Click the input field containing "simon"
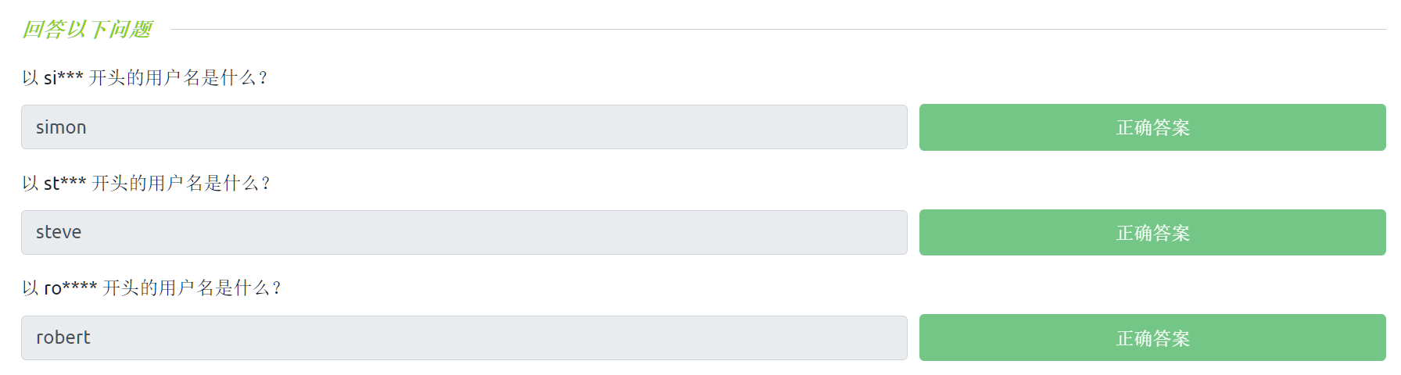The height and width of the screenshot is (375, 1401). point(464,127)
